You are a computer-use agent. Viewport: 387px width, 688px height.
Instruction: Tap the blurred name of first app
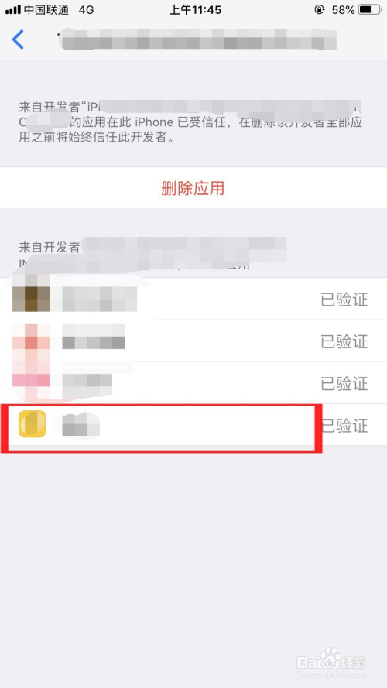click(99, 300)
